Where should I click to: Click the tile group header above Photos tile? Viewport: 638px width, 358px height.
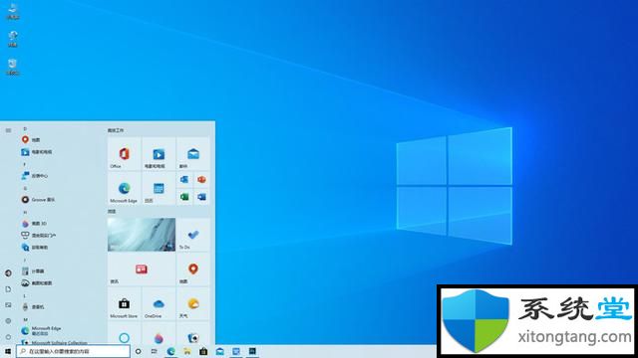(x=112, y=212)
